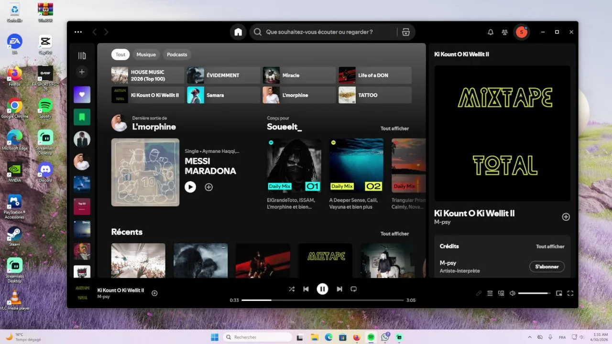
Task: Open Ki Kount O Ki Wellit II shortcut tile
Action: 148,95
